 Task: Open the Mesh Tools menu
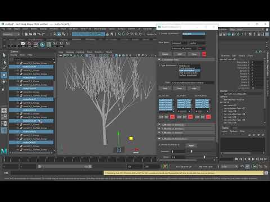coord(100,29)
